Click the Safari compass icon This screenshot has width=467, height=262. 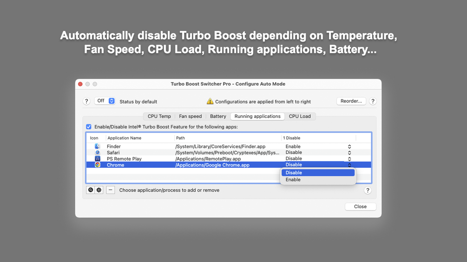pyautogui.click(x=98, y=153)
